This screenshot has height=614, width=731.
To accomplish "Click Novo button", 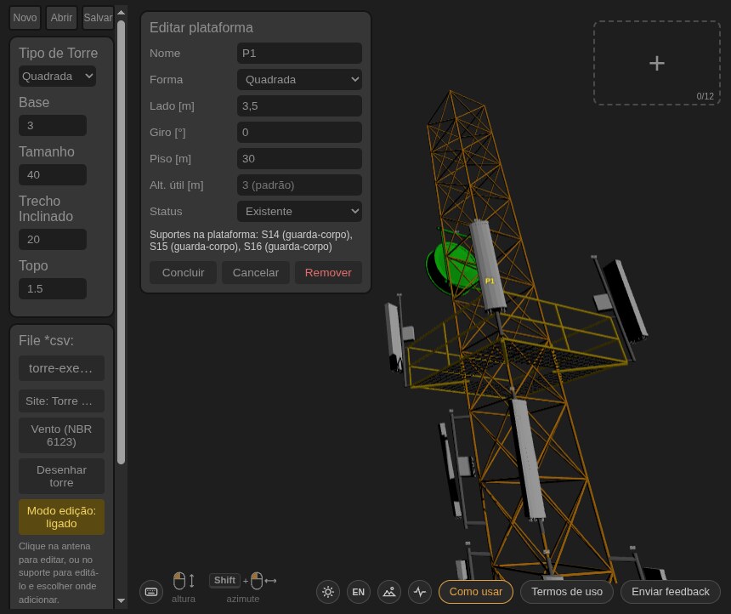I will (x=25, y=18).
